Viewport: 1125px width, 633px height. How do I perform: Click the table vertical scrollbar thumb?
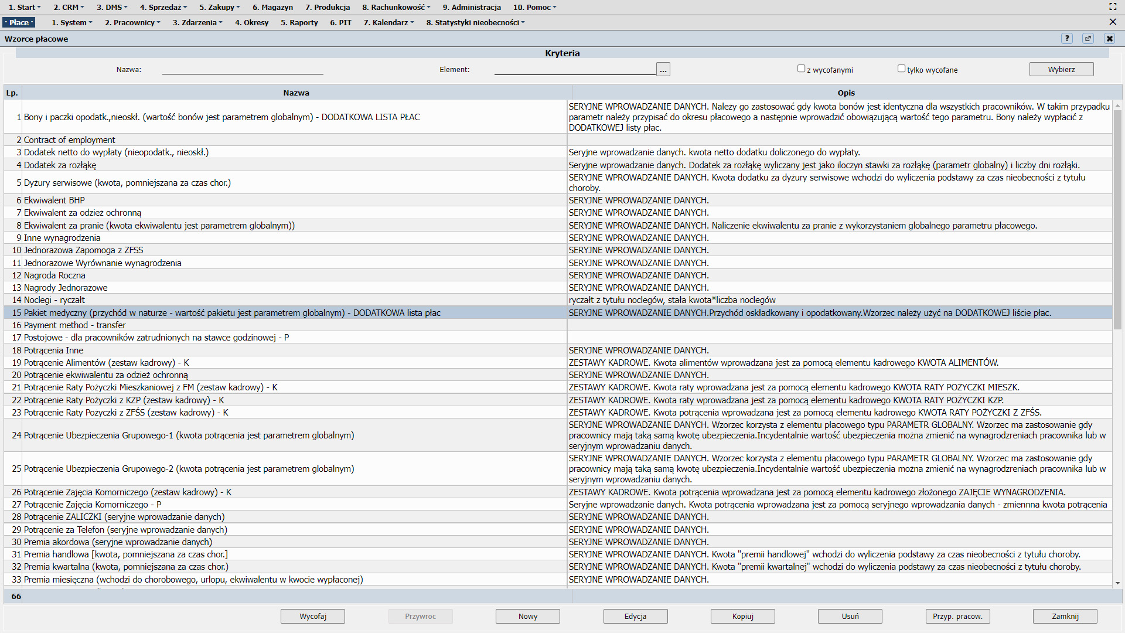(1117, 220)
